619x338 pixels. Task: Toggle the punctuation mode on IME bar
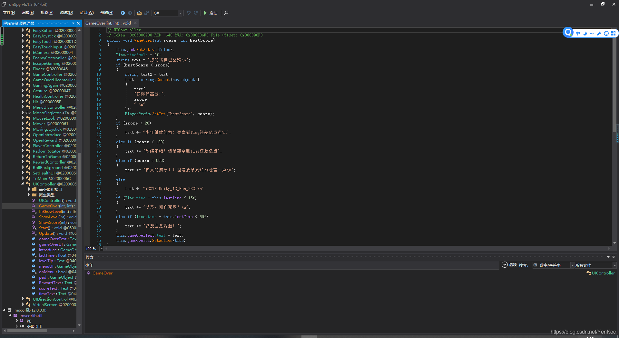click(592, 33)
